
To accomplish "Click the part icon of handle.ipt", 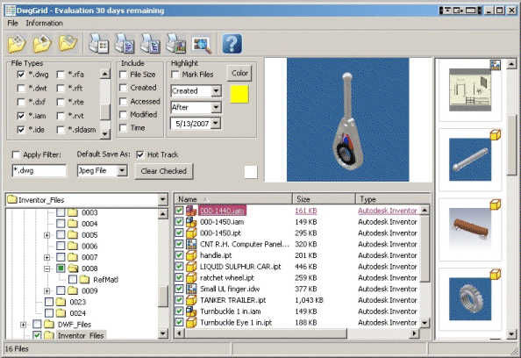I will (191, 255).
